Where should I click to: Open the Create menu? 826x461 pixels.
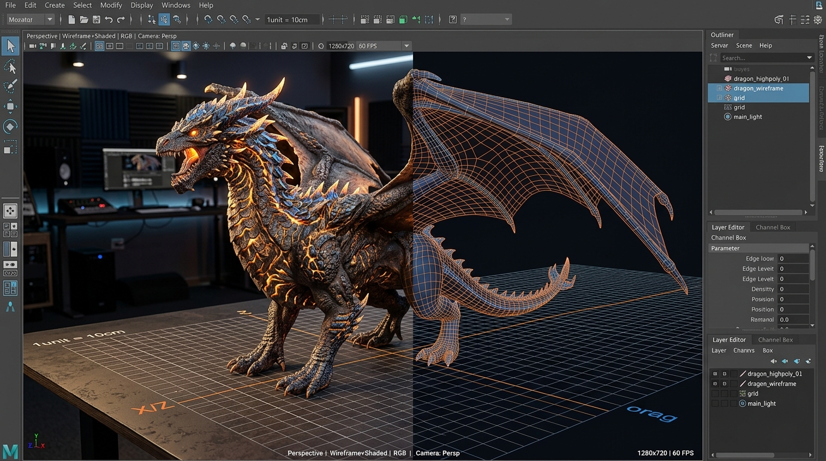click(x=55, y=5)
